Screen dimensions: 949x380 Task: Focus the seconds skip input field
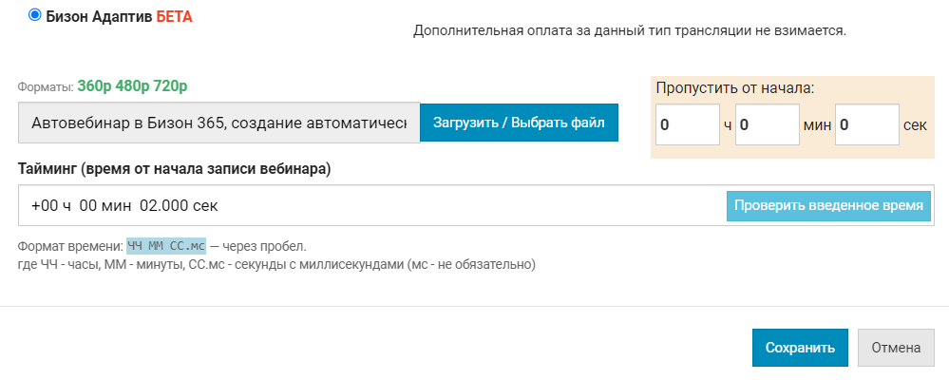[866, 124]
